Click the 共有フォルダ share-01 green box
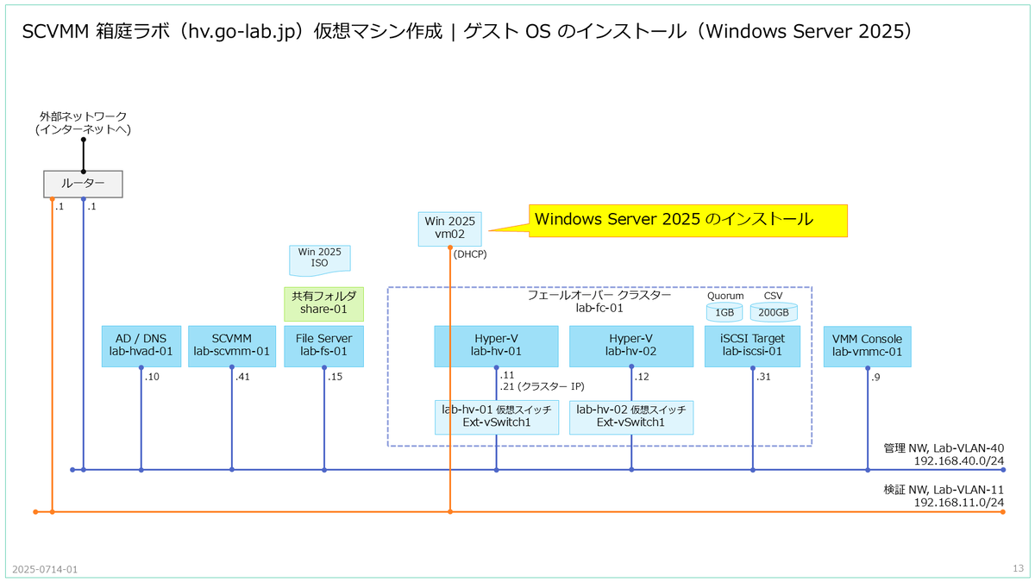This screenshot has height=582, width=1035. pos(323,304)
